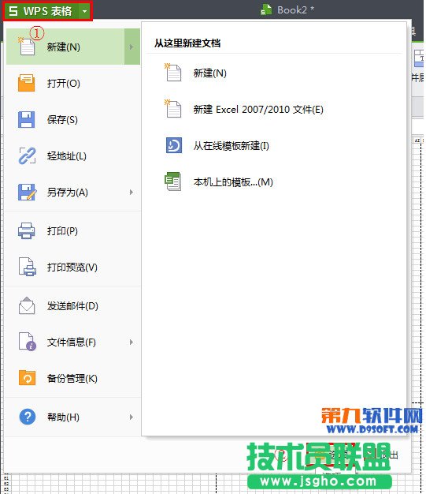Viewport: 426px width, 494px height.
Task: Click the 文件信息(F) document info icon
Action: 28,342
